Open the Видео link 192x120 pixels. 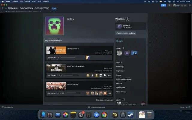[x=118, y=75]
